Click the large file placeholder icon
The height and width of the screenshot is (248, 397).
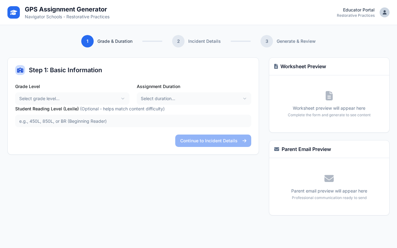pyautogui.click(x=329, y=96)
